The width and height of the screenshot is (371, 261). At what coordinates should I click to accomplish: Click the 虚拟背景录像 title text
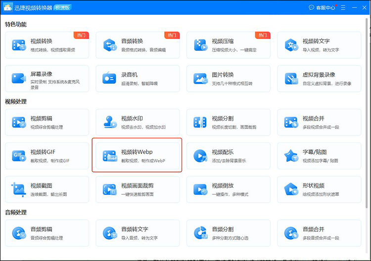[x=319, y=75]
